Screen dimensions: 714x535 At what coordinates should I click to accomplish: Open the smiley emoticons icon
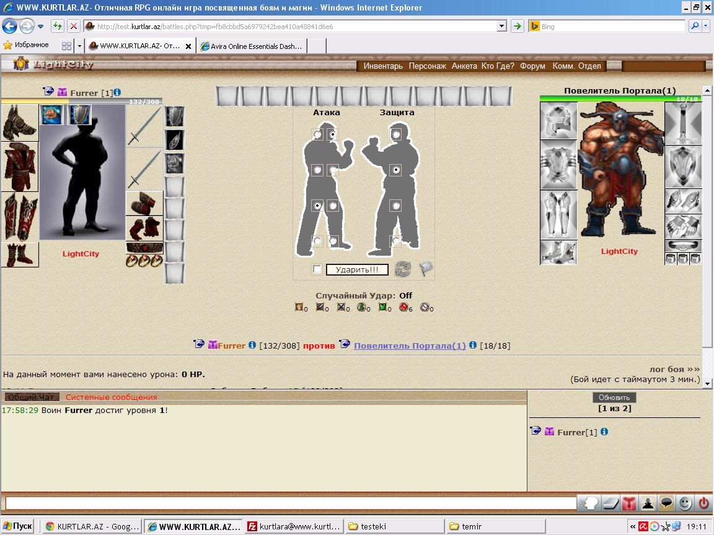(x=685, y=503)
